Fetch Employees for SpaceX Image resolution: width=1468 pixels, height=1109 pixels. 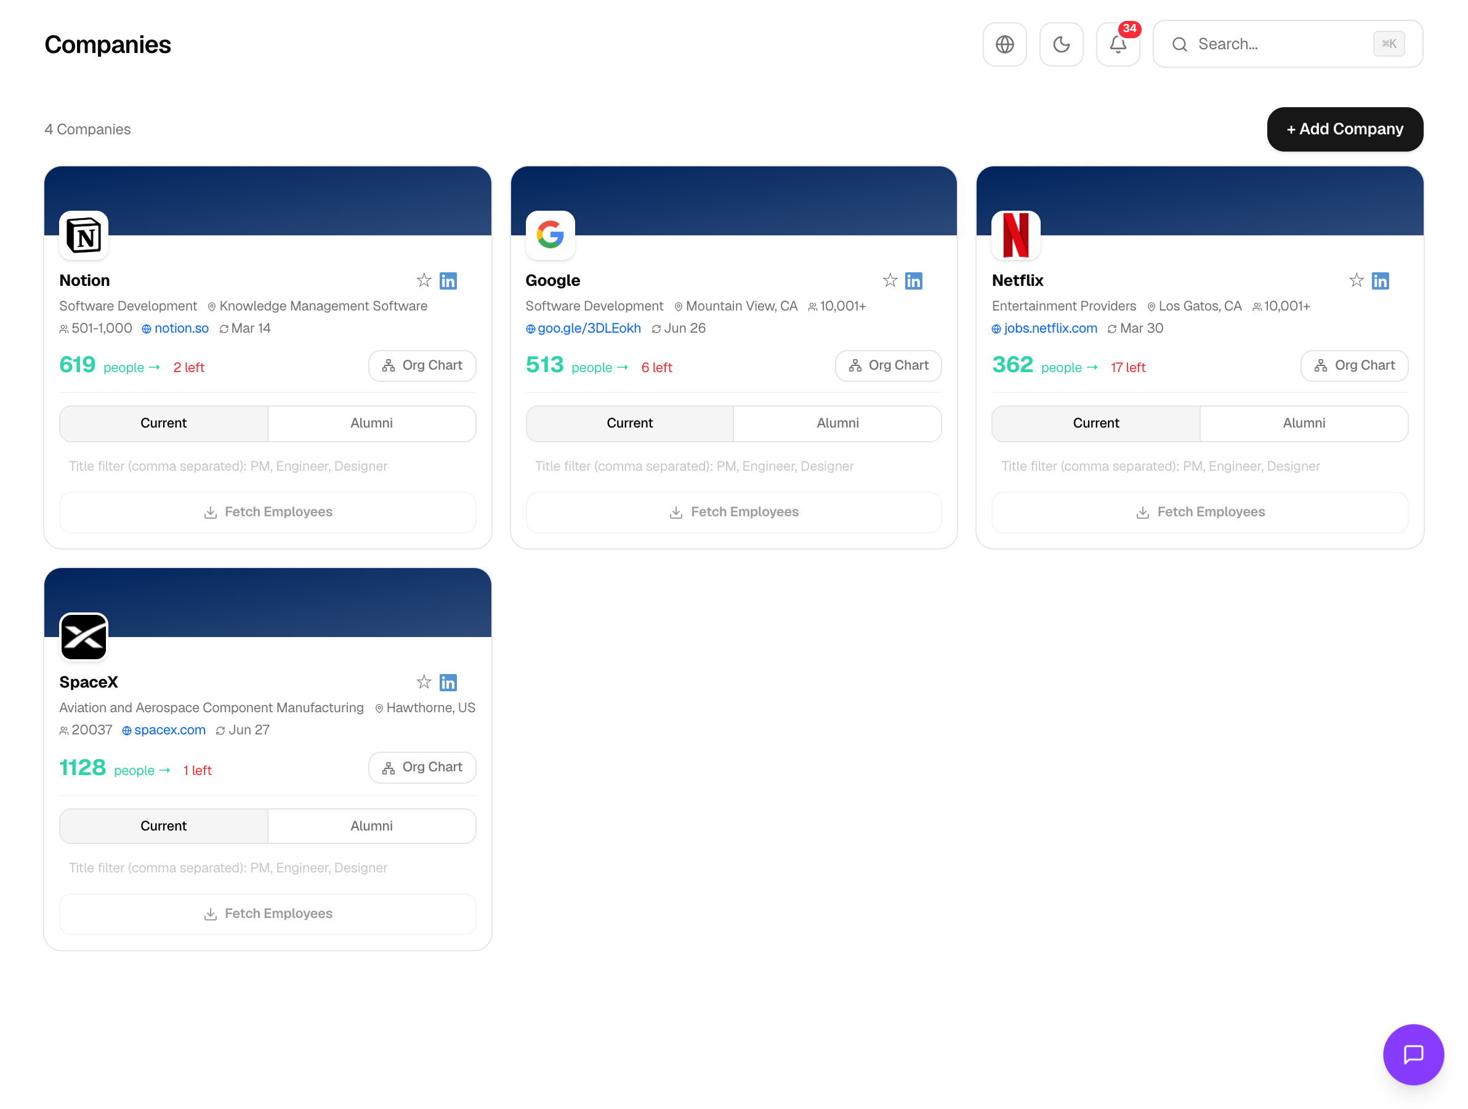coord(267,914)
